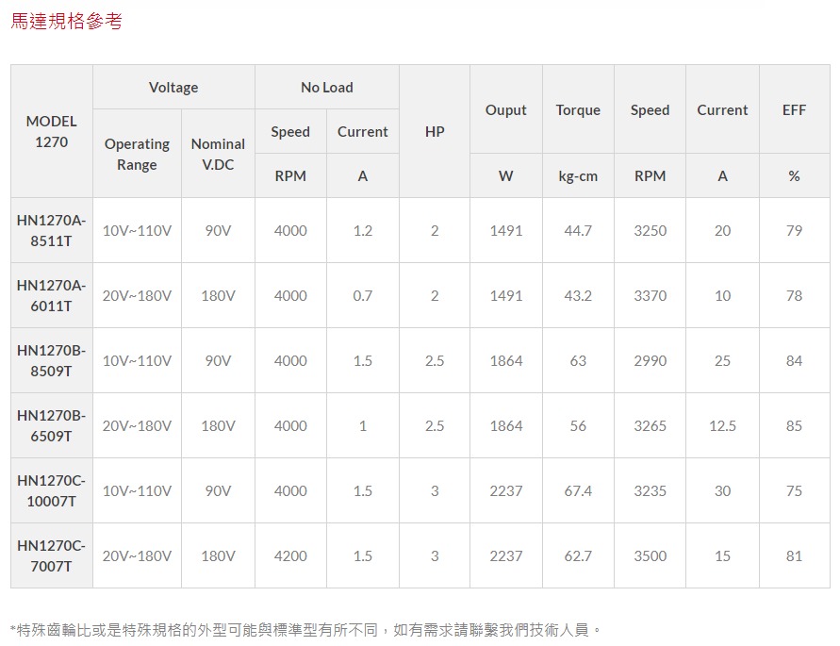Click the Torque column header
This screenshot has height=646, width=840.
pyautogui.click(x=578, y=110)
